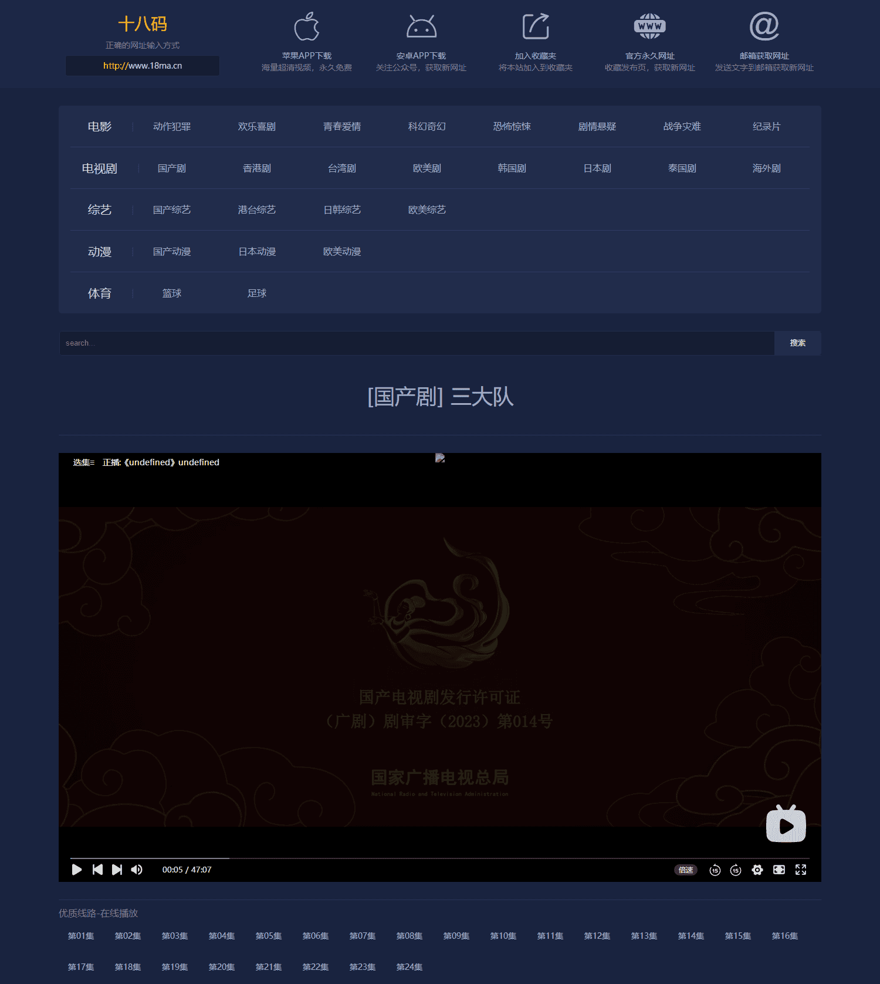Open the 电影 main category

pos(100,127)
